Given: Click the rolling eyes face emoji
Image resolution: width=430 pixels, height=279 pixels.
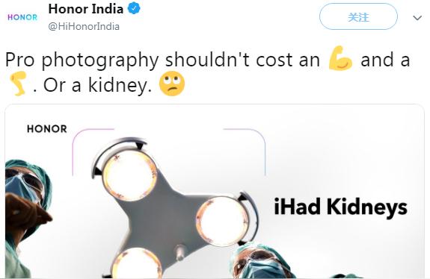Looking at the screenshot, I should [x=172, y=84].
